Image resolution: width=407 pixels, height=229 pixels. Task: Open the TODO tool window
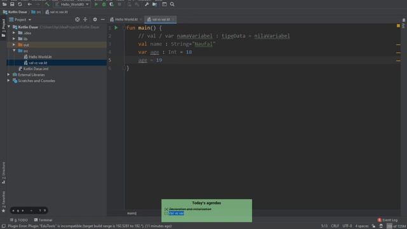[x=19, y=220]
